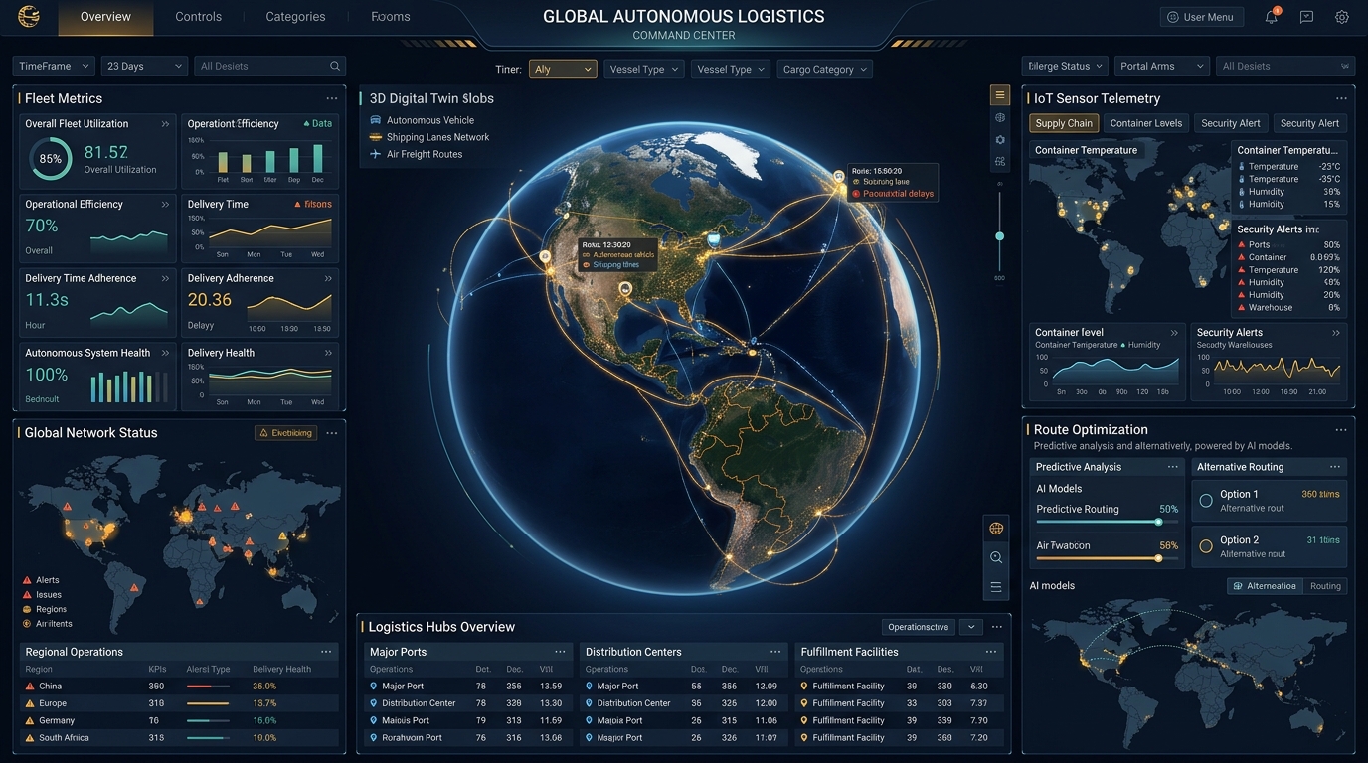The height and width of the screenshot is (763, 1368).
Task: Open the User Menu button
Action: (1201, 17)
